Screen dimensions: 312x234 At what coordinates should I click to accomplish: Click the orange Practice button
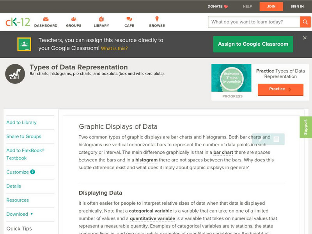point(280,89)
